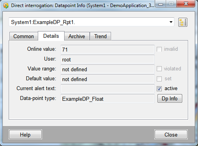Click the application gear icon in title bar
The image size is (198, 146).
pyautogui.click(x=6, y=6)
